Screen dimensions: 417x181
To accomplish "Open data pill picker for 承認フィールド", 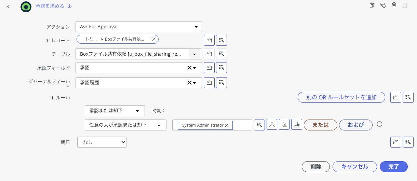I will 221,68.
